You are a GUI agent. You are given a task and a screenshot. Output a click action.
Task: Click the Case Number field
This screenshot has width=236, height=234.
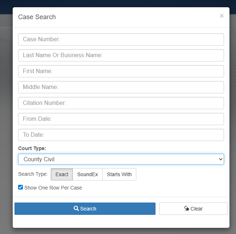(121, 39)
